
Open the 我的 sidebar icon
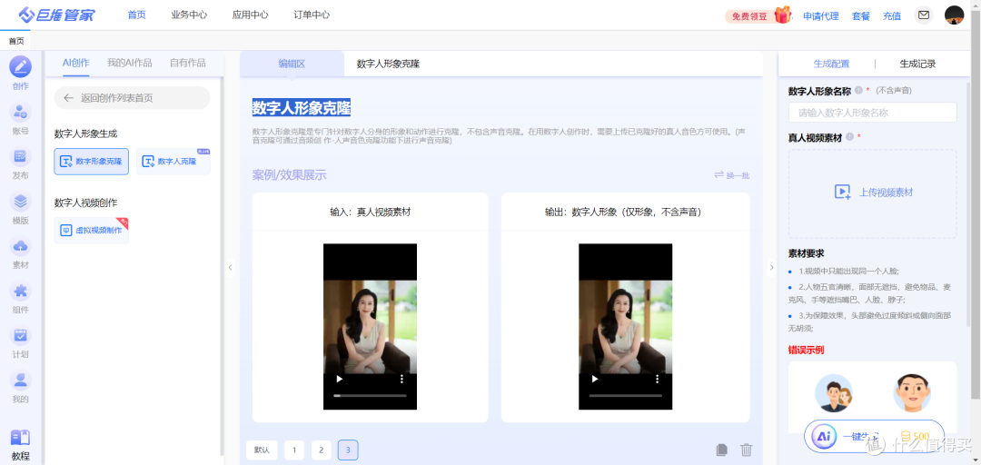(x=20, y=380)
